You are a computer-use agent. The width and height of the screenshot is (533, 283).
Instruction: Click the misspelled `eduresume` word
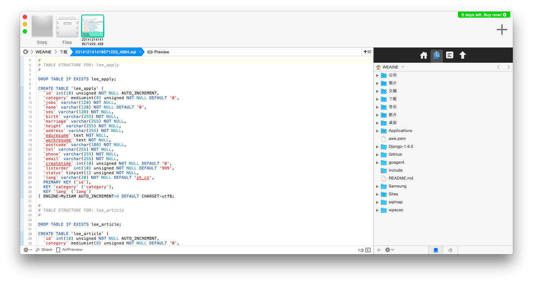[57, 135]
